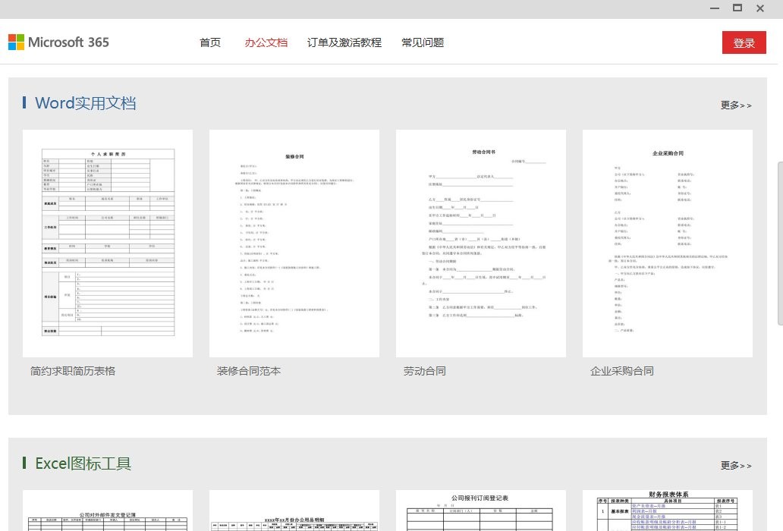This screenshot has height=531, width=783.
Task: Open the 劳动合同 title link
Action: [x=425, y=371]
